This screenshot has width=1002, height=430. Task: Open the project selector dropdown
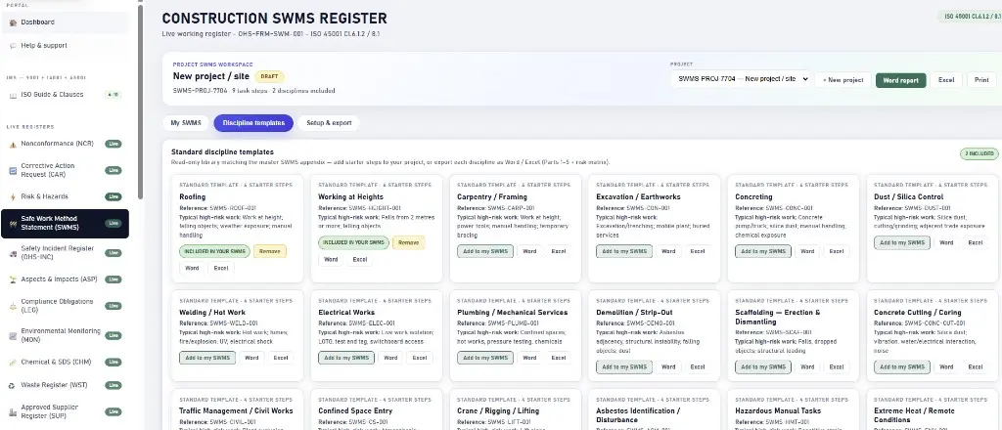click(741, 79)
